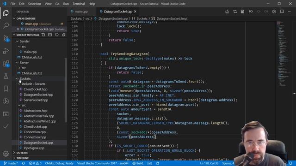This screenshot has height=166, width=296.
Task: Collapse all folders in explorer
Action: (64, 35)
